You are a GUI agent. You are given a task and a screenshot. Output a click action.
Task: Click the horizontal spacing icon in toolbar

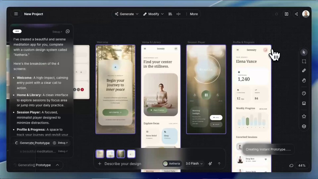(178, 14)
